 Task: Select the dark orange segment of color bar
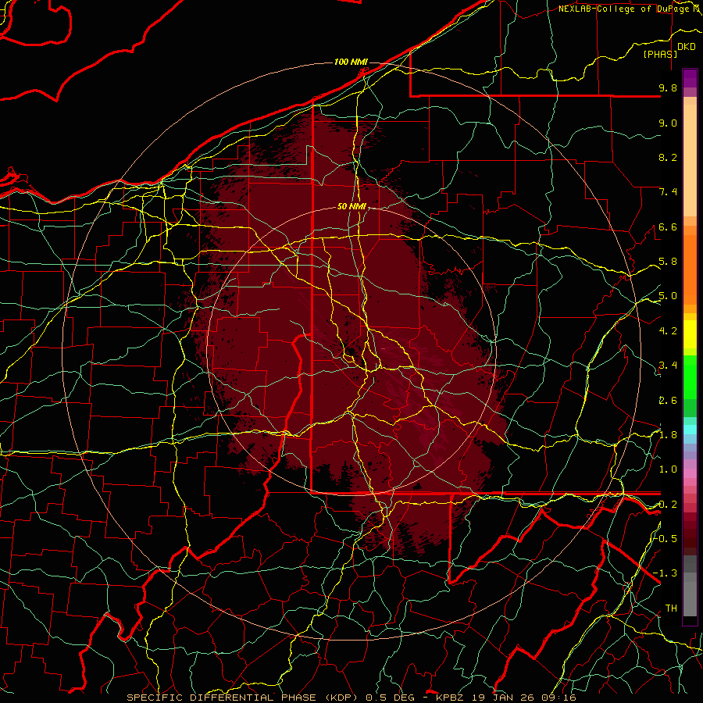click(690, 269)
